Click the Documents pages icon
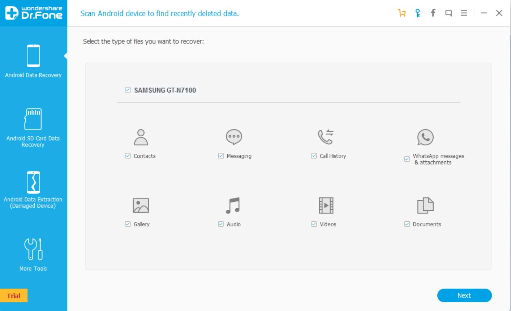The image size is (511, 311). [x=425, y=205]
